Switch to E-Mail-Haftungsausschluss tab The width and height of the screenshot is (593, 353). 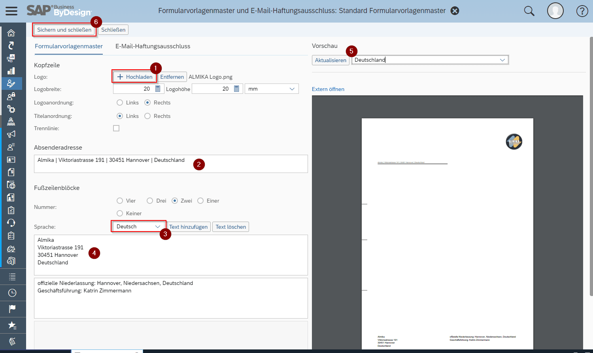153,46
